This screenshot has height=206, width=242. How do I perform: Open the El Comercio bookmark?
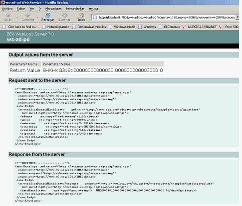tap(170, 27)
